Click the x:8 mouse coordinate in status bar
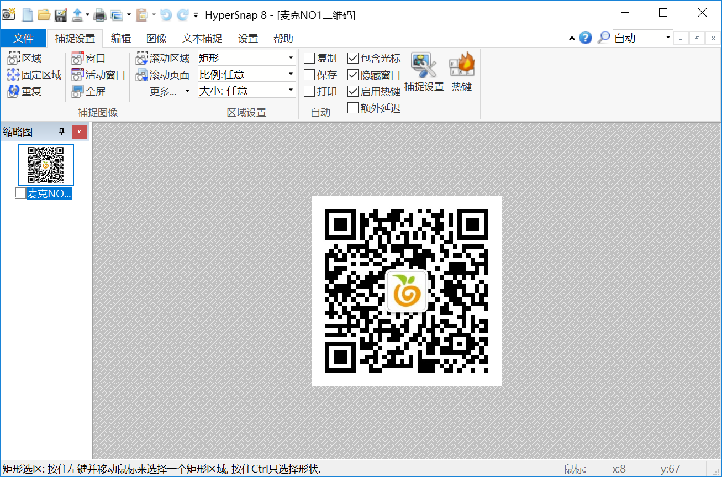Image resolution: width=722 pixels, height=477 pixels. click(619, 469)
